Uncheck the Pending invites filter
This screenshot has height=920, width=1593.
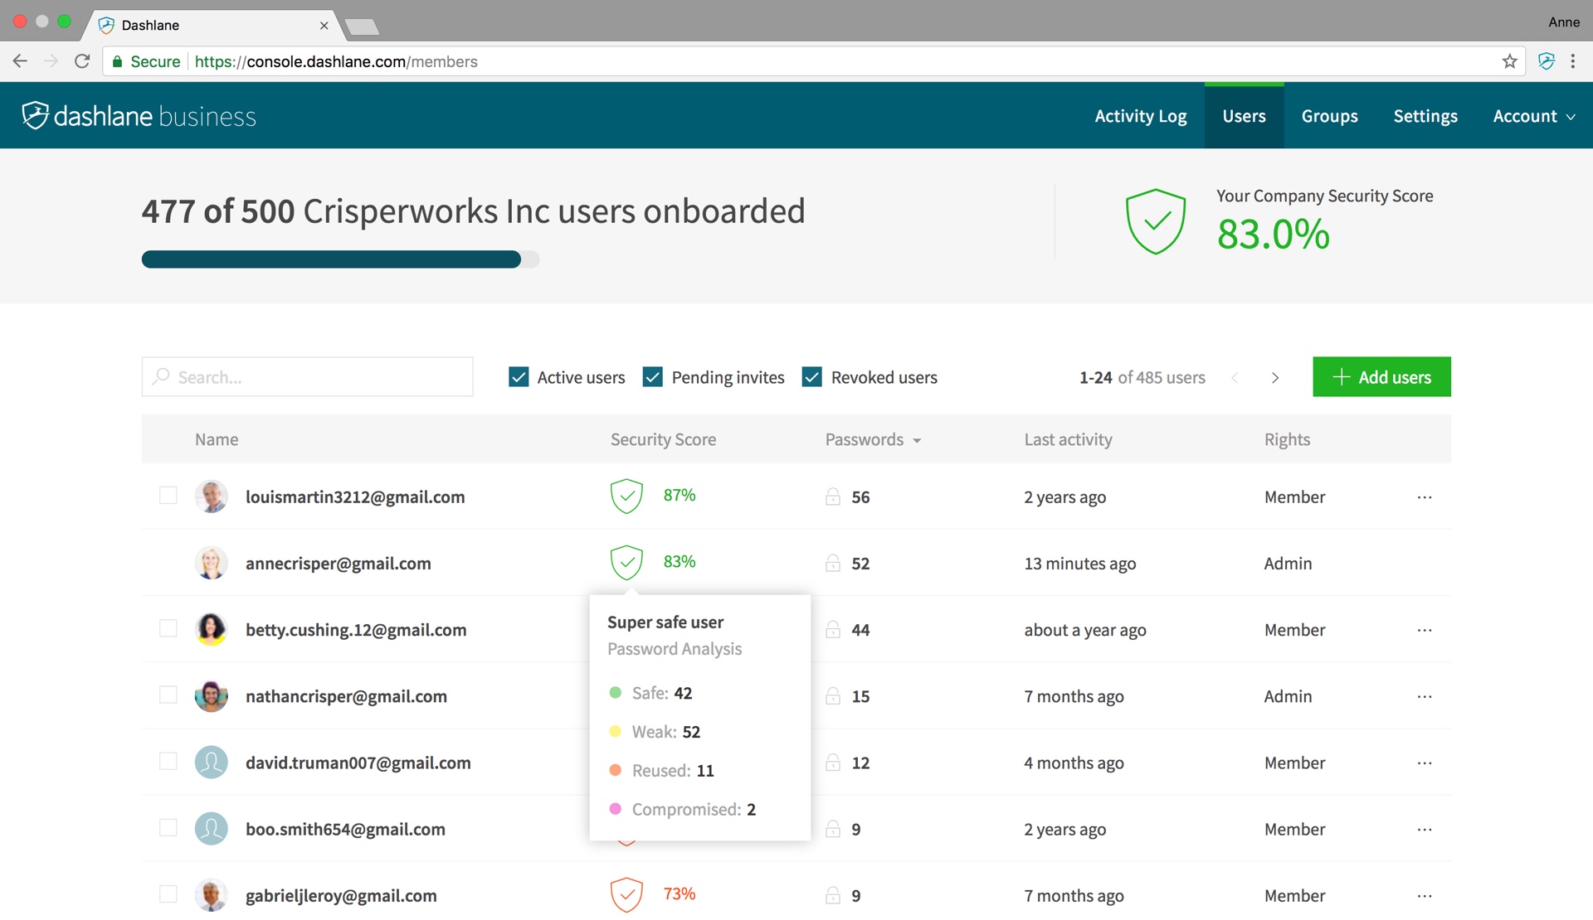653,377
